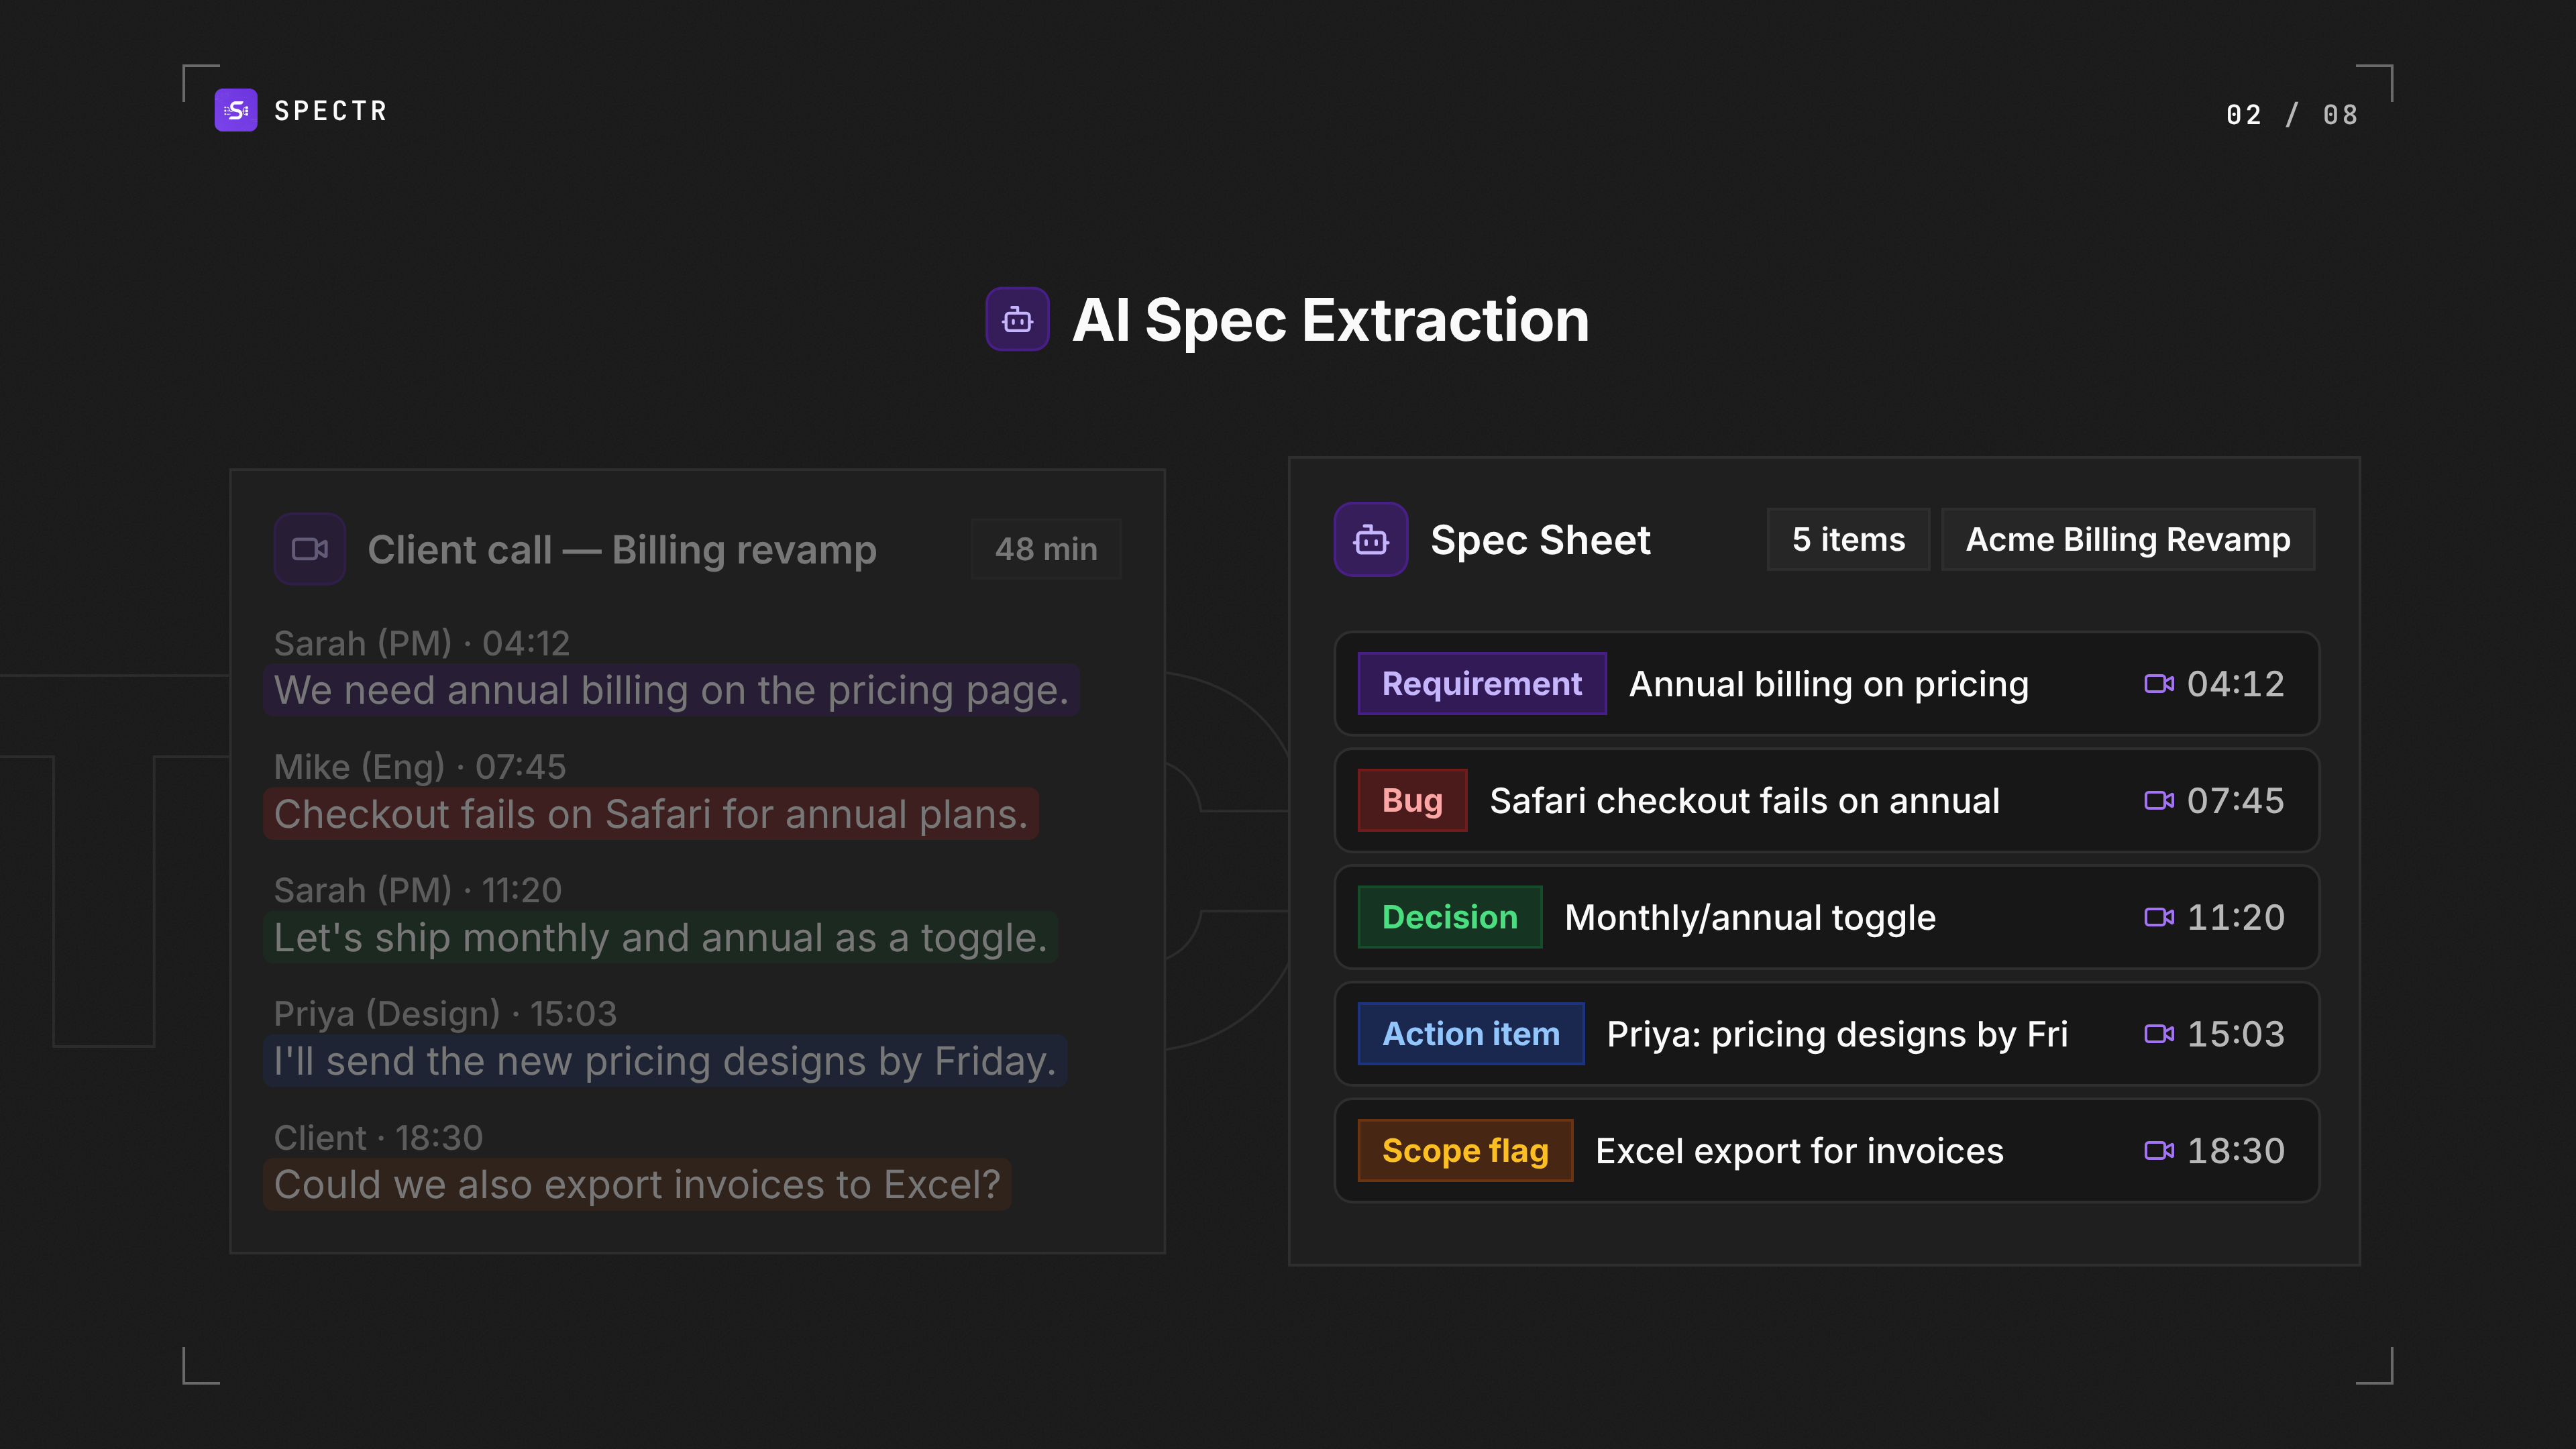Click transcript line 'Let's ship monthly and annual as a toggle.'
Image resolution: width=2576 pixels, height=1449 pixels.
click(x=660, y=938)
